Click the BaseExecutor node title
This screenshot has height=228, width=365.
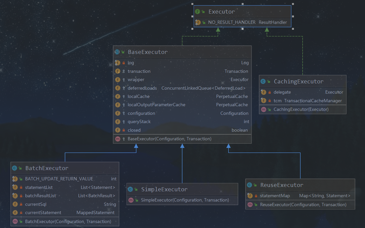148,52
